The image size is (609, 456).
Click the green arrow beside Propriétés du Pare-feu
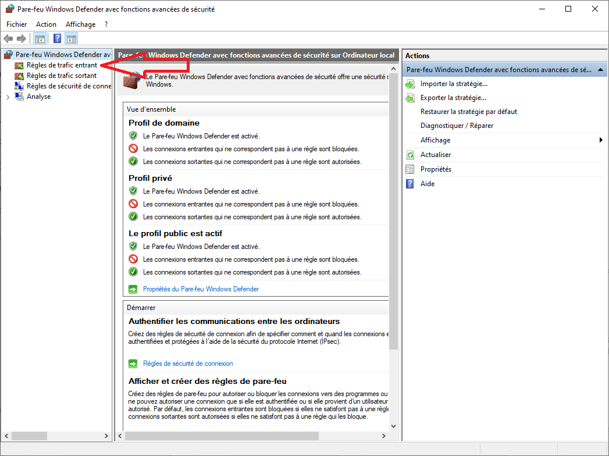pyautogui.click(x=133, y=289)
